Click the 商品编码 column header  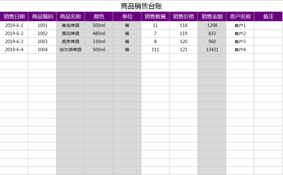(42, 17)
